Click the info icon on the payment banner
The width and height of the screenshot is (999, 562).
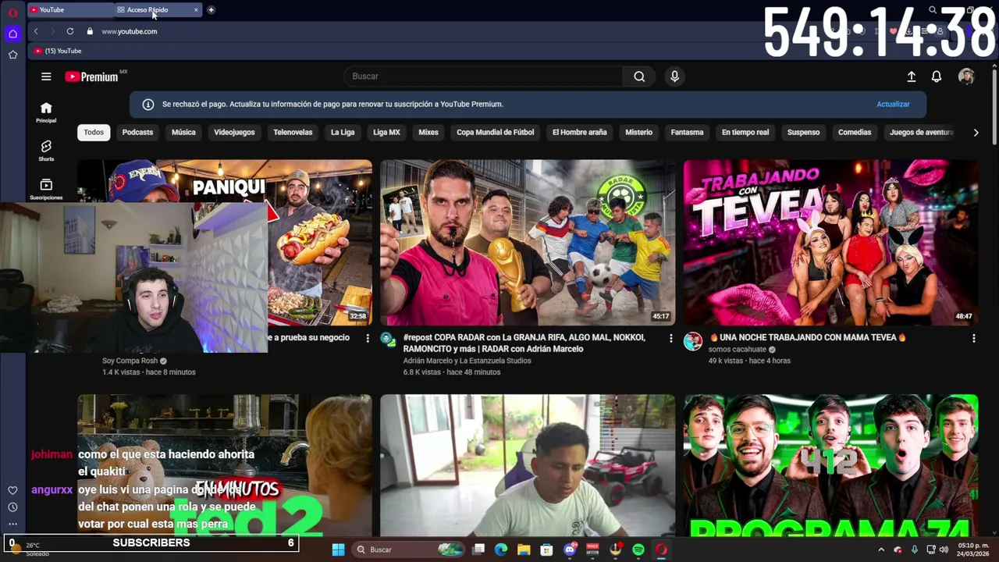click(x=148, y=104)
